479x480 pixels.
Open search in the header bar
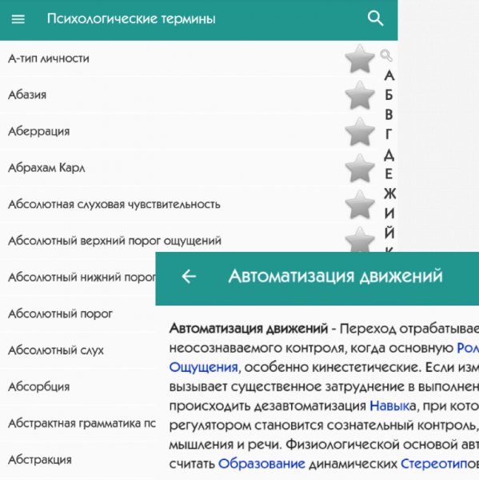(x=375, y=18)
